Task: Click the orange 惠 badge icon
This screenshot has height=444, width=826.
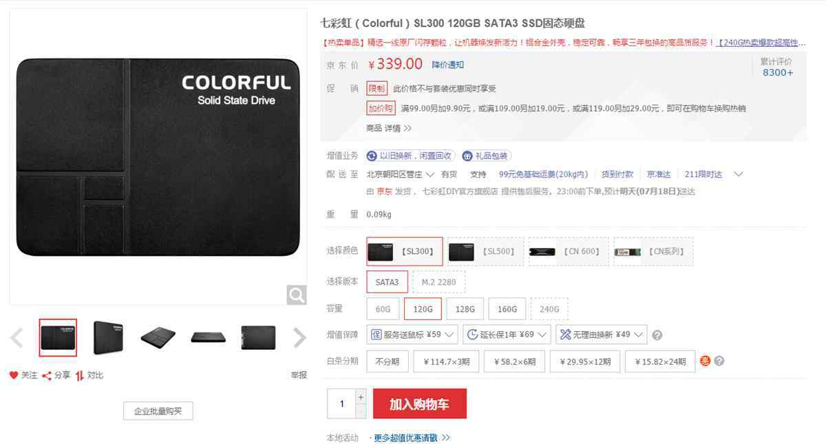Action: pos(705,361)
